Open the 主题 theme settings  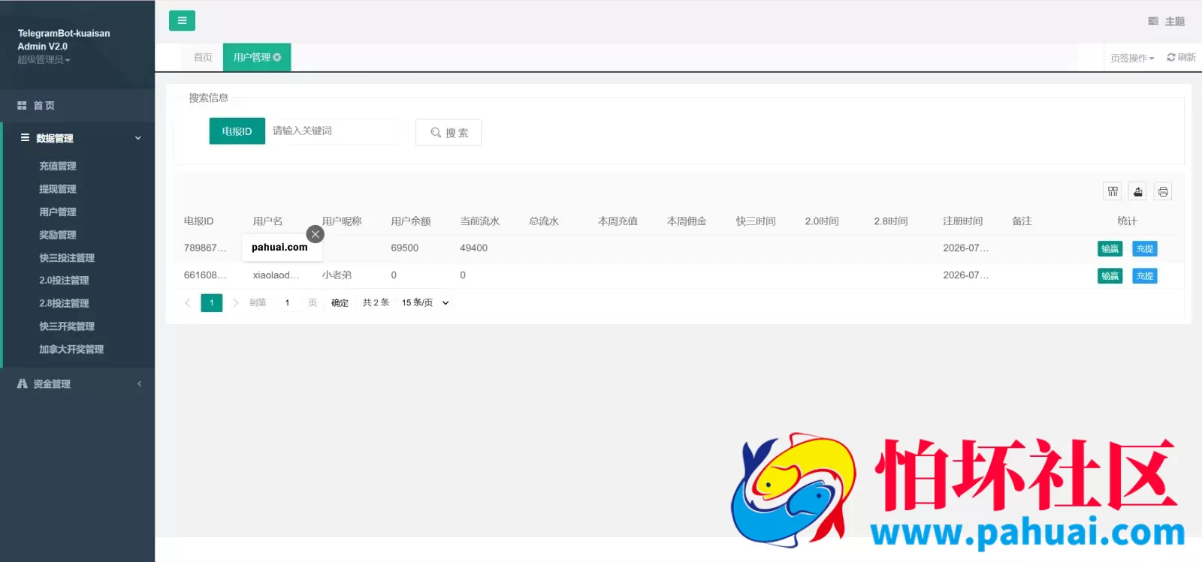(1167, 21)
